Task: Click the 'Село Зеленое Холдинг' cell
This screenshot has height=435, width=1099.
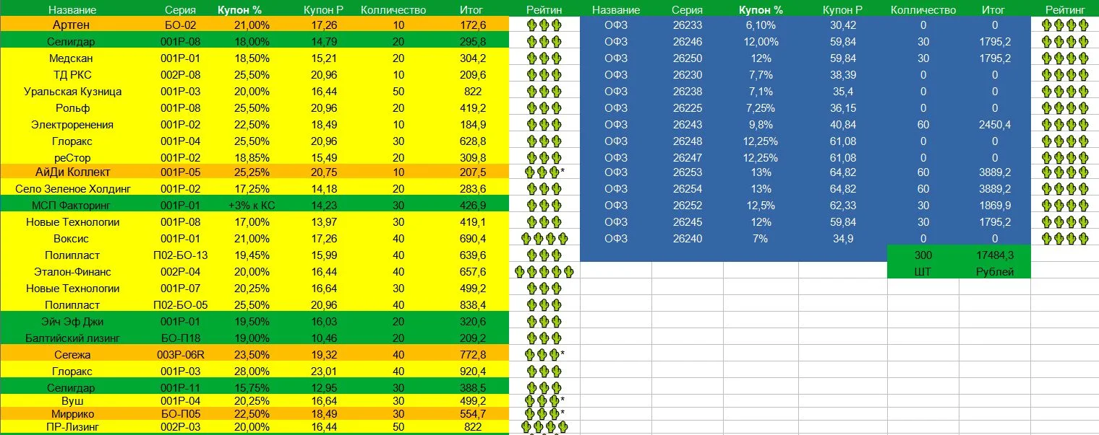Action: click(x=72, y=189)
